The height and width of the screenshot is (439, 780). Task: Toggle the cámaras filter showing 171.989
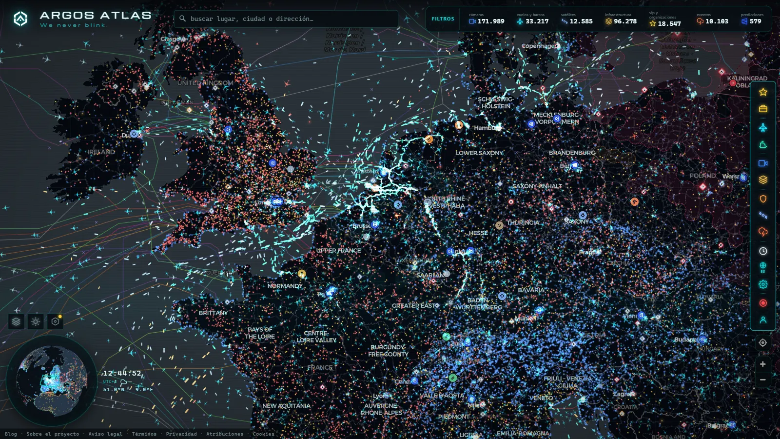tap(487, 19)
